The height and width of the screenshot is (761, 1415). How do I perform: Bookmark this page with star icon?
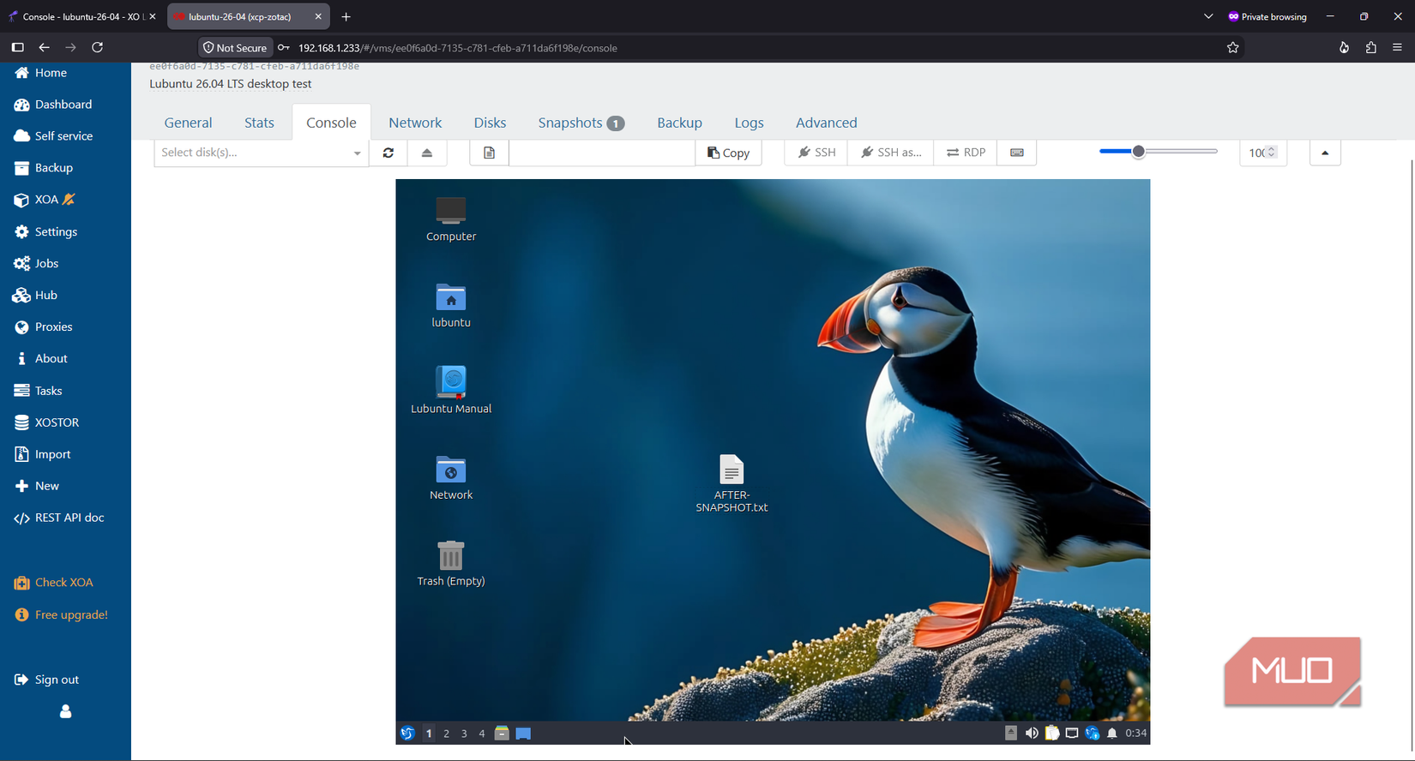(1233, 48)
